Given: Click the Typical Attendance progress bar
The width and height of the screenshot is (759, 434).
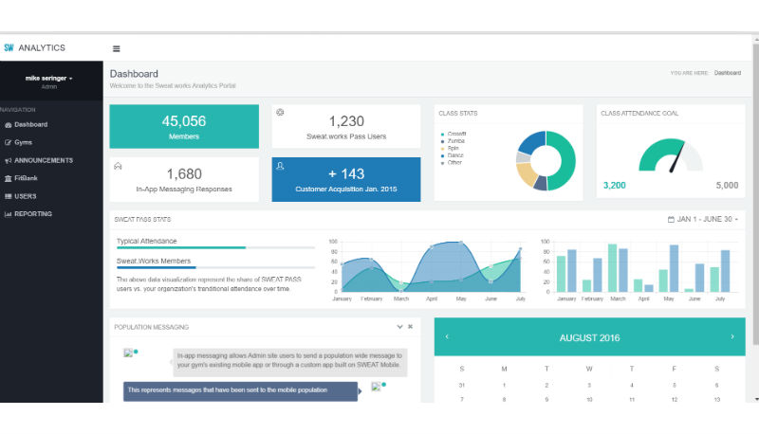Looking at the screenshot, I should (215, 248).
